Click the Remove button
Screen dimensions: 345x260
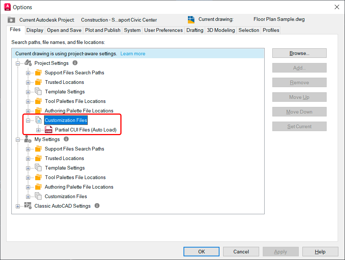pyautogui.click(x=299, y=82)
